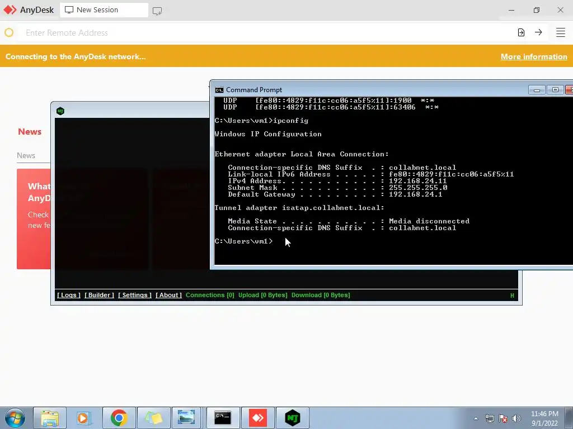Viewport: 573px width, 429px height.
Task: Open the [Builder] menu in NjRAT window
Action: tap(100, 295)
